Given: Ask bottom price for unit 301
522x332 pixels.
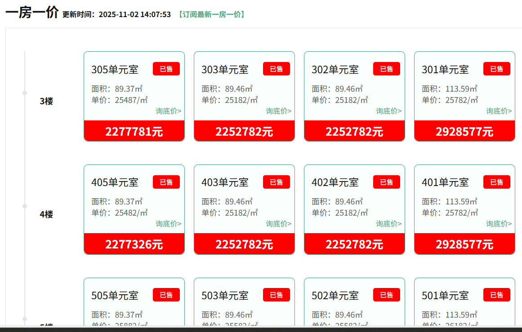Looking at the screenshot, I should (499, 111).
